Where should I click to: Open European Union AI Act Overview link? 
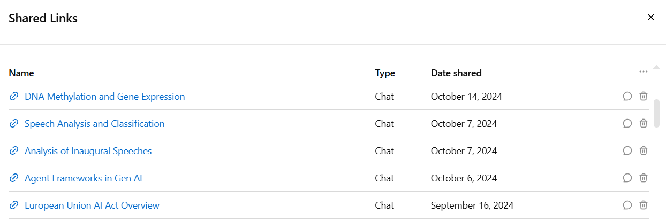(x=92, y=205)
